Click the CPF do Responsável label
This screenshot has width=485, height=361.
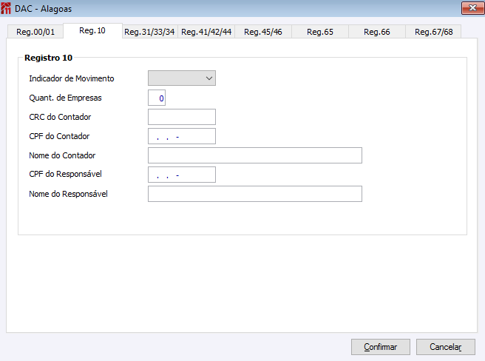[x=65, y=174]
